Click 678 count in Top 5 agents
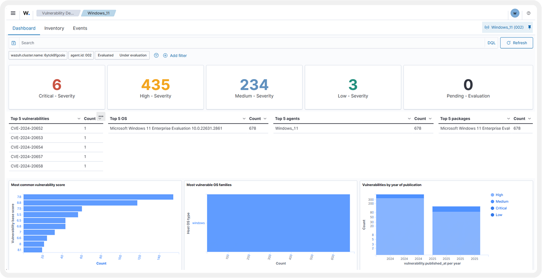This screenshot has width=542, height=278. [x=418, y=128]
